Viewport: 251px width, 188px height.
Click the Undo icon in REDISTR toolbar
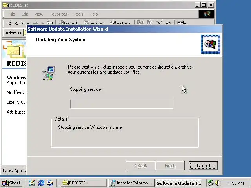coord(168,23)
